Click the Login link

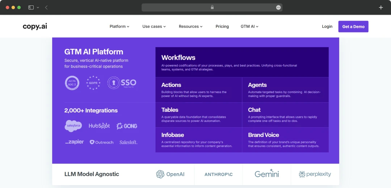(x=327, y=26)
